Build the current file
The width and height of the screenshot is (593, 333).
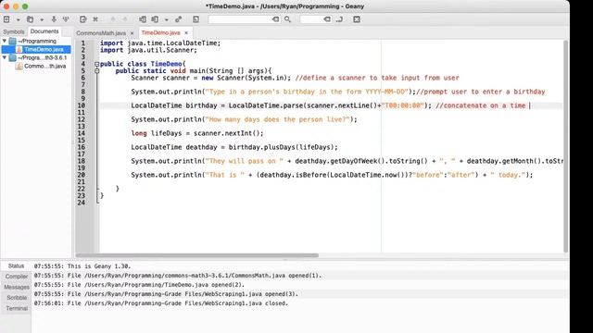coord(155,19)
